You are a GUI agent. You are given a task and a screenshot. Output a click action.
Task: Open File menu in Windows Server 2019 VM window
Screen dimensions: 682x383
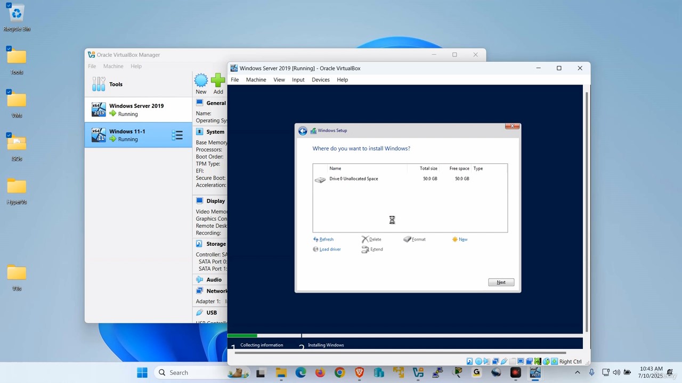[x=234, y=80]
